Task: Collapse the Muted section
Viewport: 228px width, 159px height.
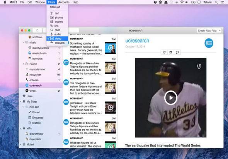Action: 20,144
